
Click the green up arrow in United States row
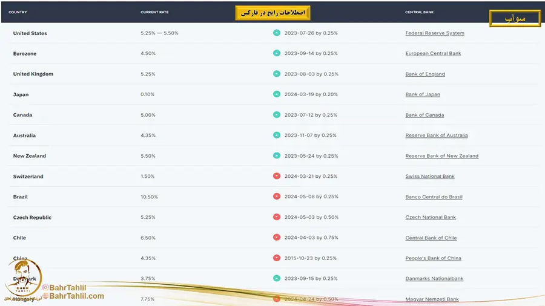tap(277, 33)
